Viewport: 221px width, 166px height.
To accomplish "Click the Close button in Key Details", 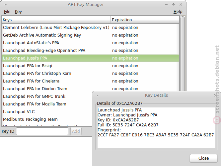I will click(203, 158).
